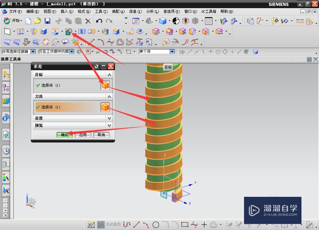
Task: Open the Internet Explorer sidebar icon
Action: point(6,134)
